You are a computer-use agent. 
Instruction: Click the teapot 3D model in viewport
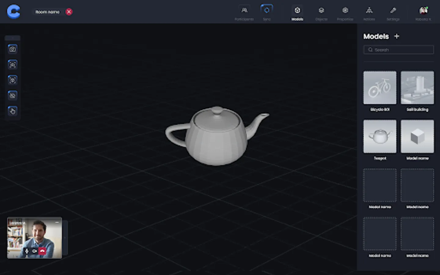click(x=216, y=136)
